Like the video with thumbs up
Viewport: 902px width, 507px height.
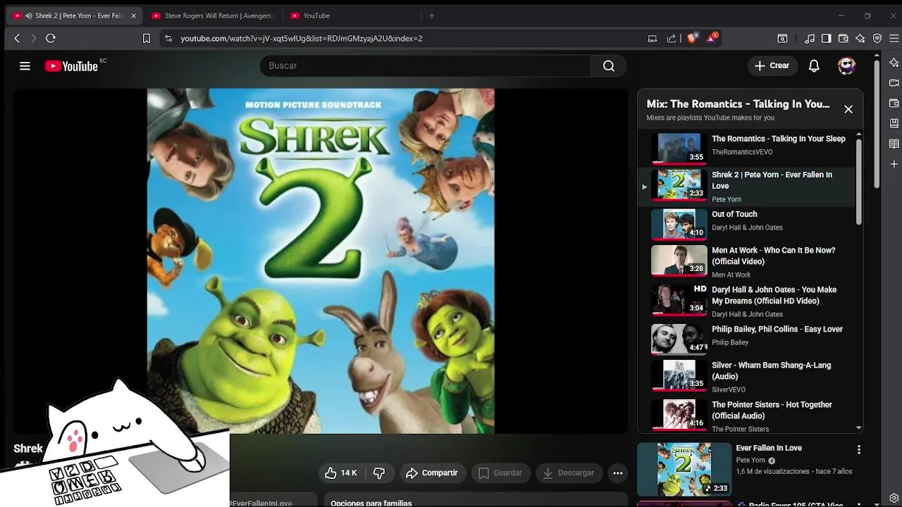click(x=341, y=473)
